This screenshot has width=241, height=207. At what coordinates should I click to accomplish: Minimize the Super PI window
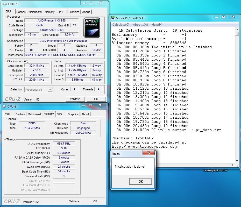pyautogui.click(x=217, y=17)
